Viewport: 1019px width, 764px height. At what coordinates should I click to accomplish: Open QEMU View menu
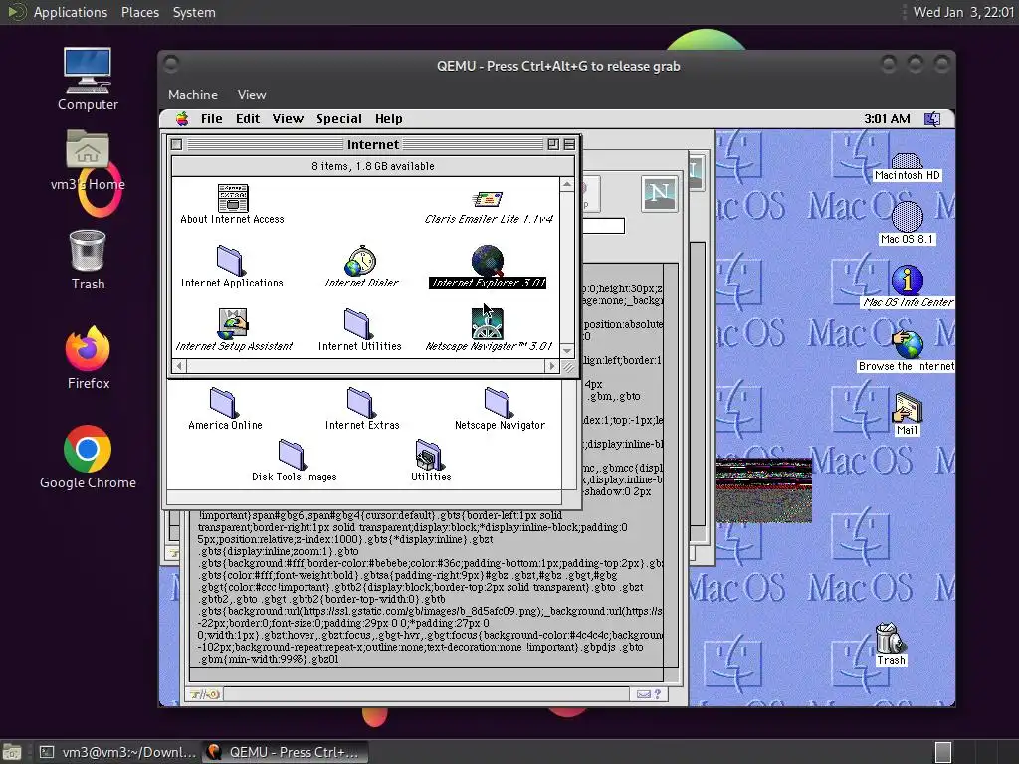tap(252, 95)
